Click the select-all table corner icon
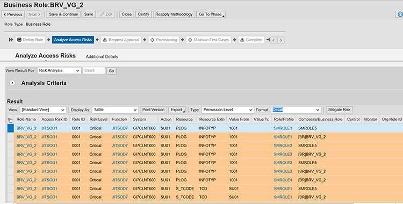 coord(10,120)
